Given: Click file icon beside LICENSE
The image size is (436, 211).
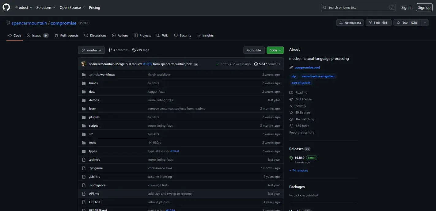Looking at the screenshot, I should click(x=84, y=202).
